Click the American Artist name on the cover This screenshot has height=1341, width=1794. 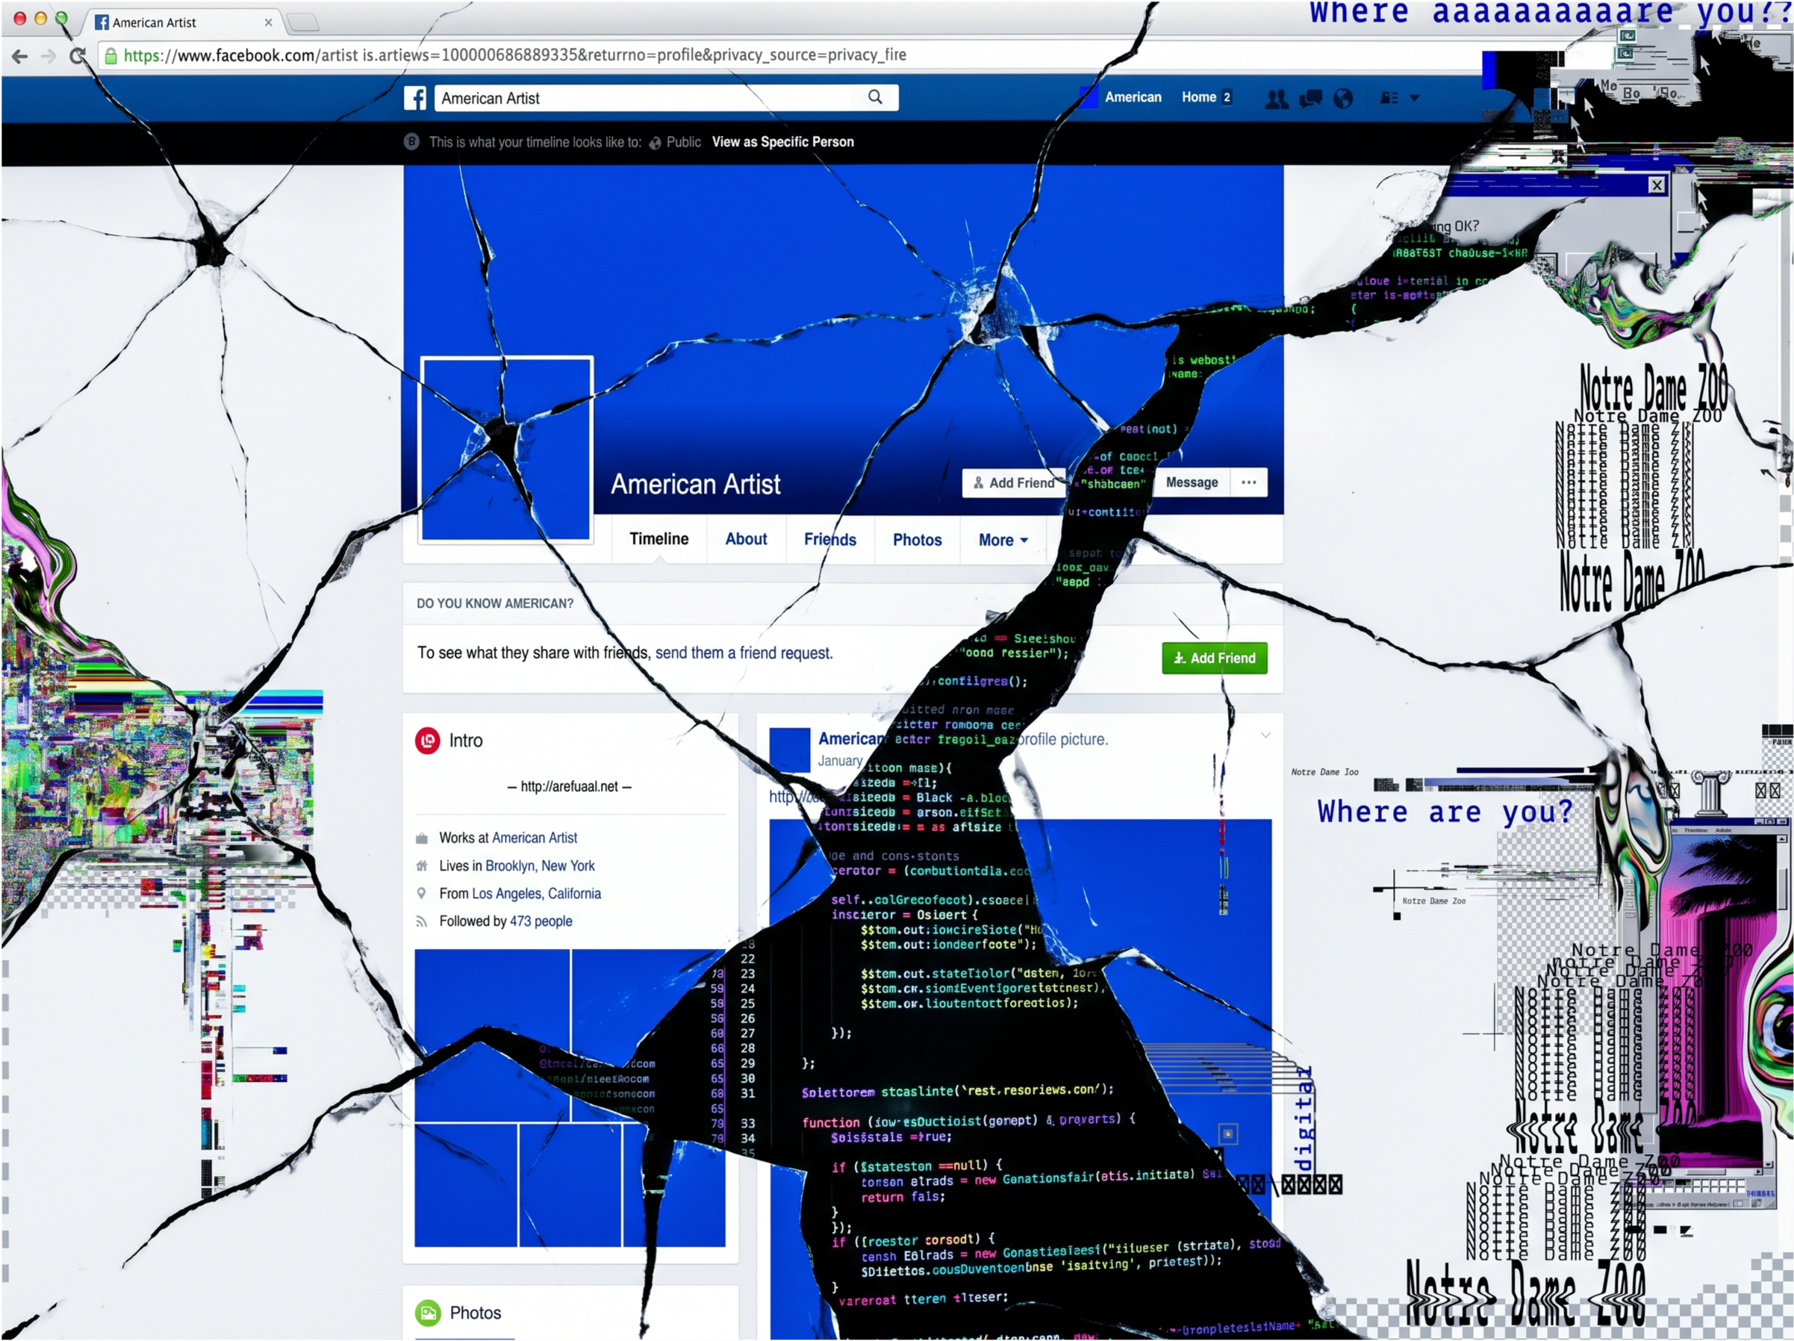point(695,485)
